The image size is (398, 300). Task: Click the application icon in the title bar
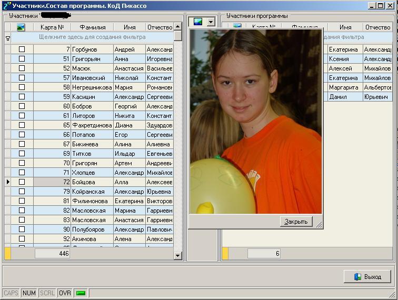tap(7, 6)
